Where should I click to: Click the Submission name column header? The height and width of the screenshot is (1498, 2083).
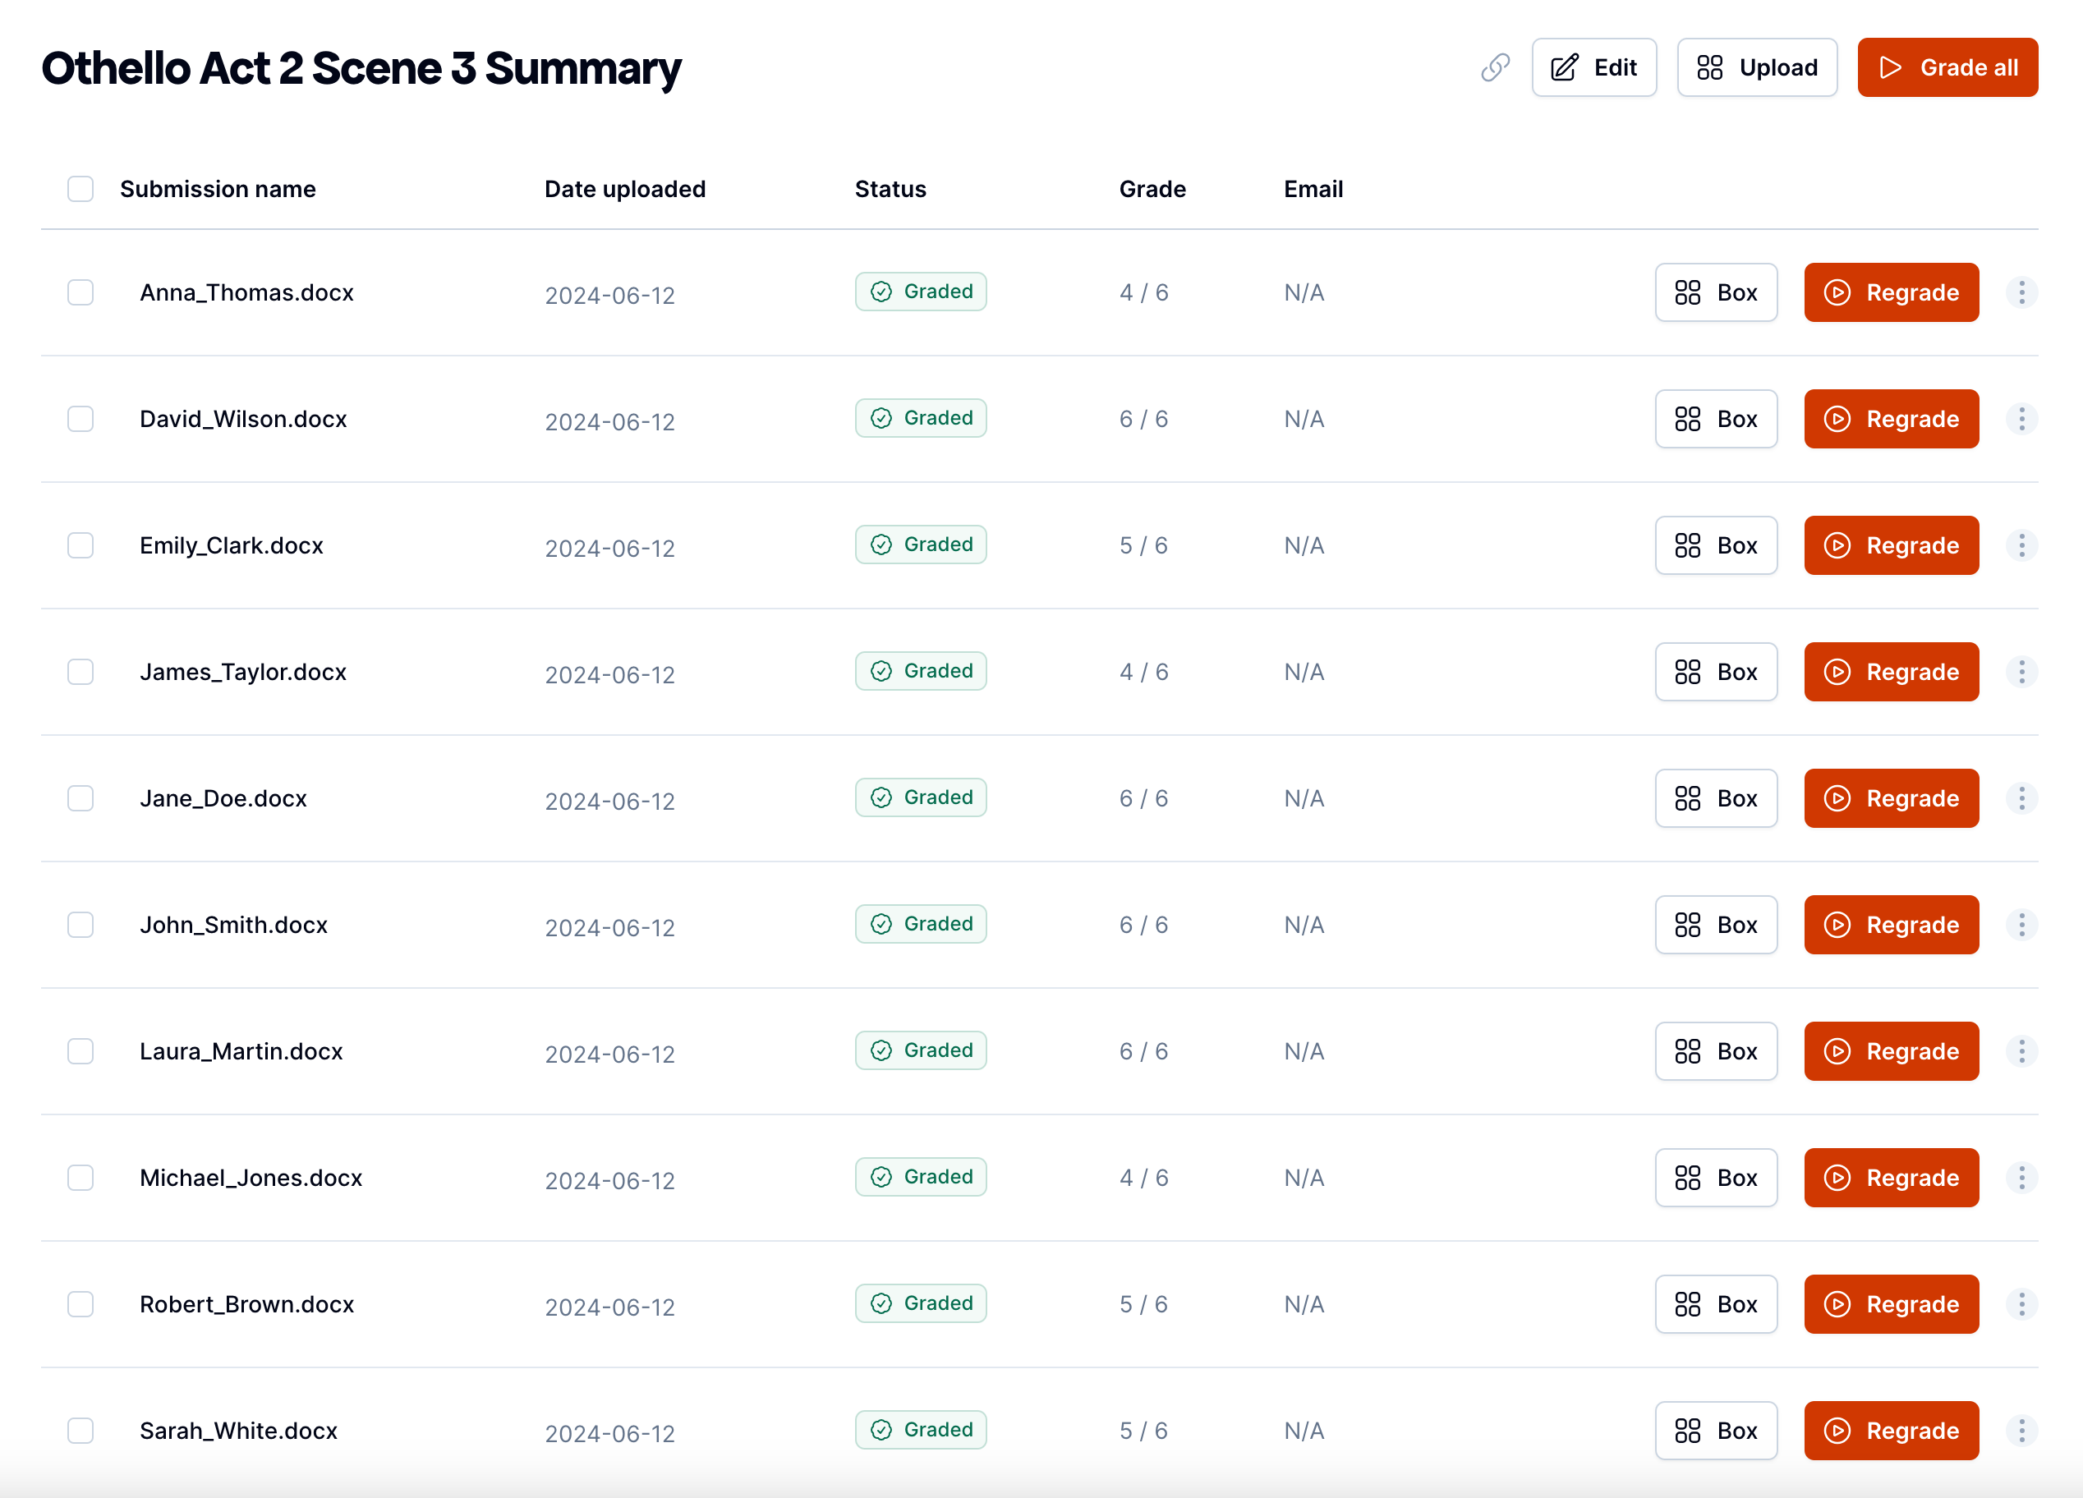click(218, 189)
